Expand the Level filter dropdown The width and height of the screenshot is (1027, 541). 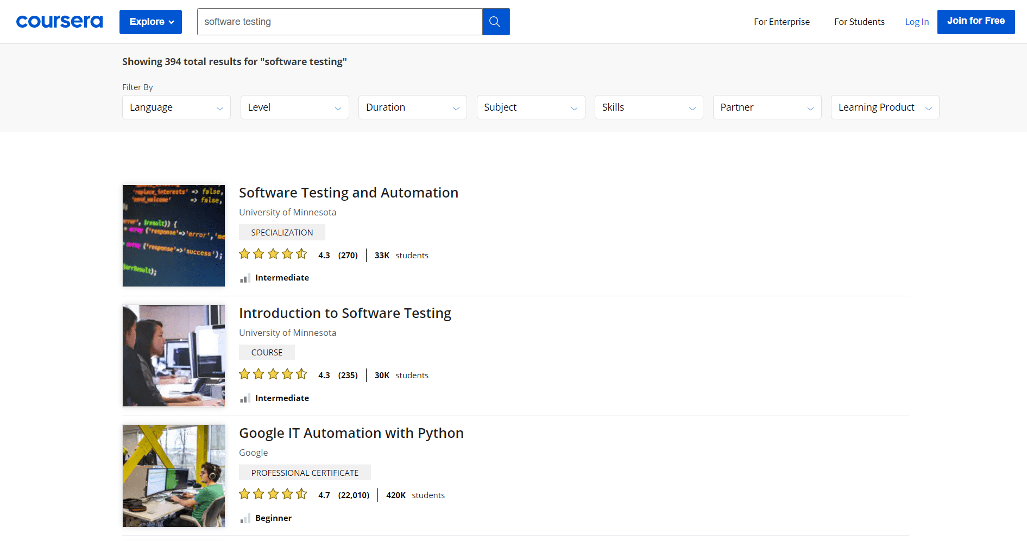294,107
